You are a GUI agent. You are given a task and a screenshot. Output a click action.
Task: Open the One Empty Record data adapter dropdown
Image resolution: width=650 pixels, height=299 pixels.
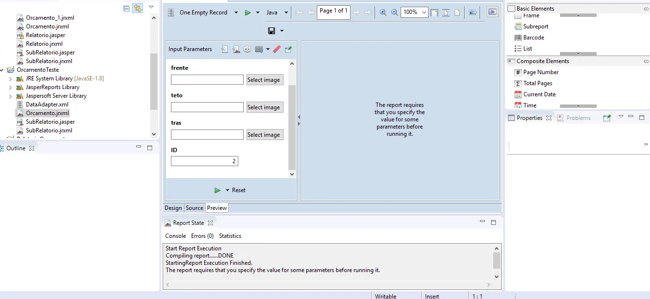(x=236, y=13)
